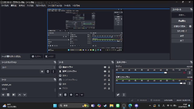Undock the ソース panel
Image resolution: width=194 pixels, height=109 pixels.
pyautogui.click(x=112, y=62)
